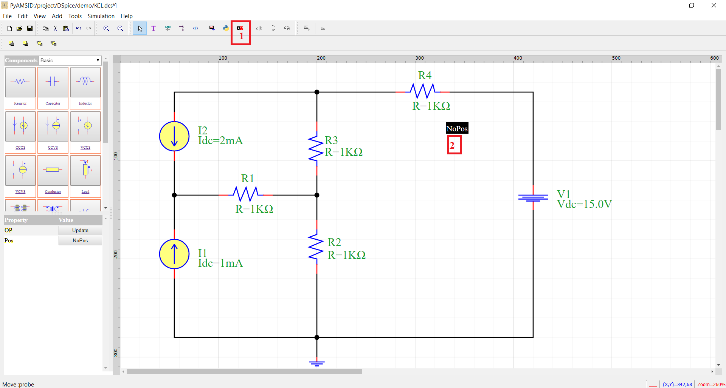This screenshot has height=388, width=726.
Task: Open a file via folder icon
Action: point(19,28)
